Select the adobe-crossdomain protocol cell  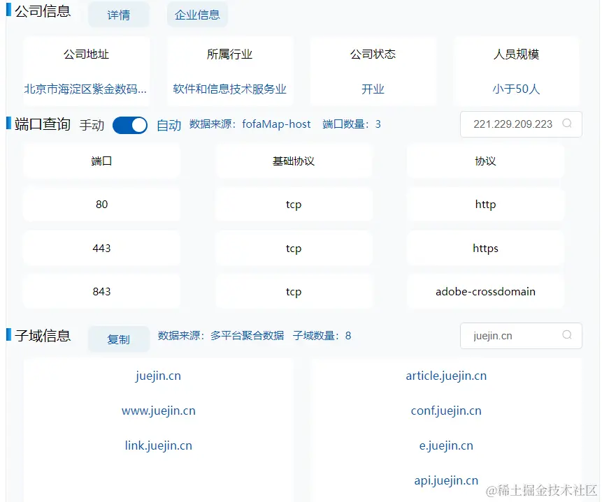pyautogui.click(x=486, y=291)
